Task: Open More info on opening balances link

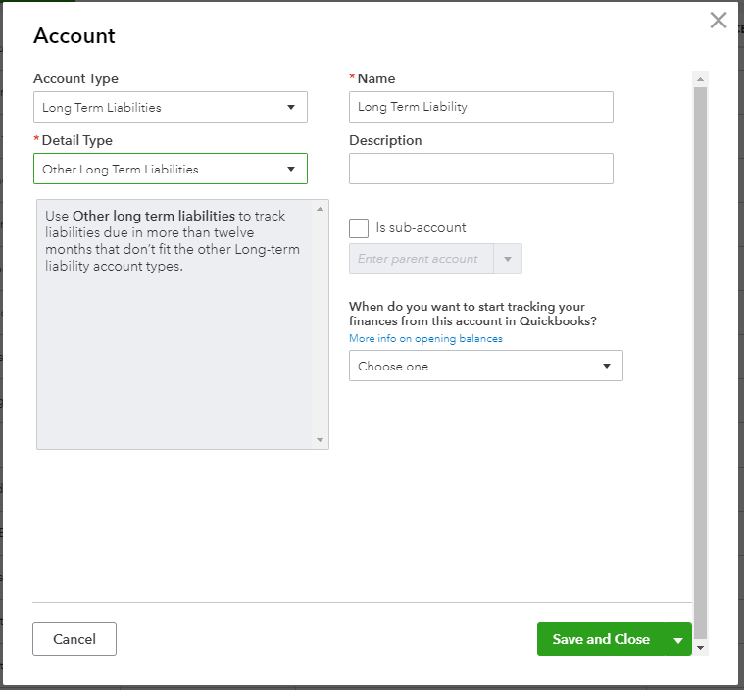Action: point(425,339)
